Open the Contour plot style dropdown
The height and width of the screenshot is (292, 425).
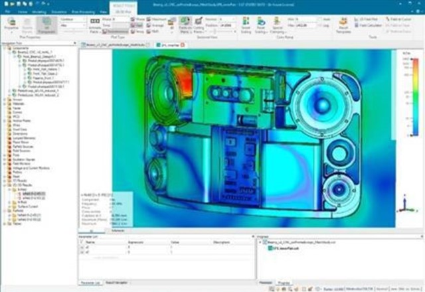pyautogui.click(x=73, y=19)
